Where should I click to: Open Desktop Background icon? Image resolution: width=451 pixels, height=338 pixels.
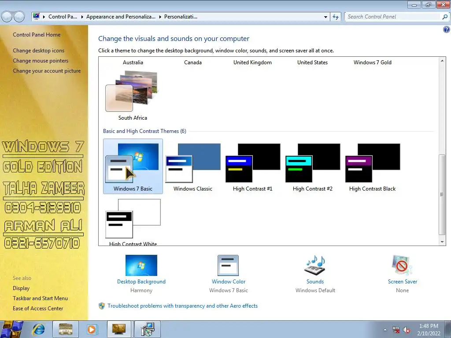[x=141, y=265]
